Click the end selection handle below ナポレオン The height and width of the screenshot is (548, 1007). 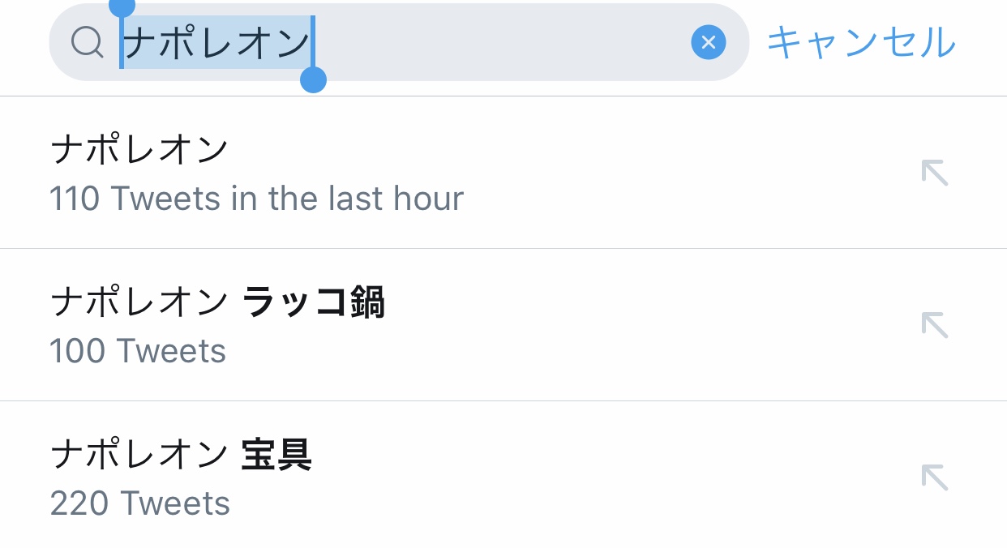click(313, 80)
